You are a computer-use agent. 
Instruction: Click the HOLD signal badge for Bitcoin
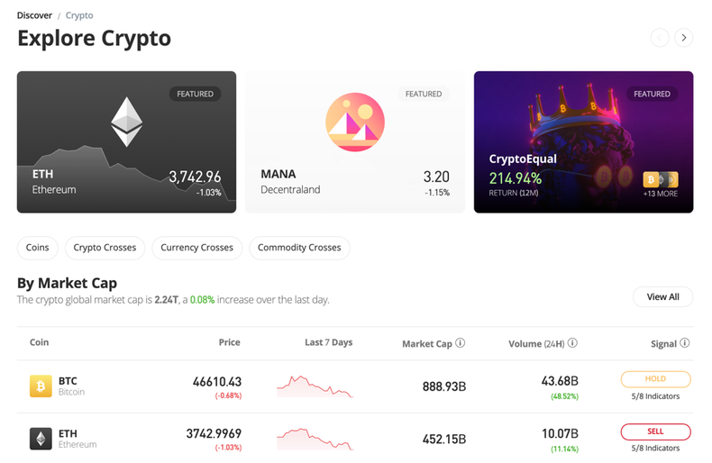click(655, 379)
